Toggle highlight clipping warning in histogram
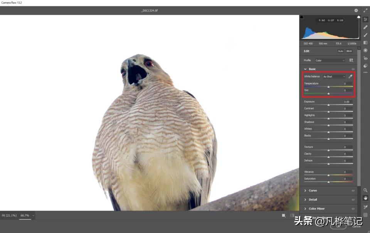The height and width of the screenshot is (233, 370). click(359, 17)
